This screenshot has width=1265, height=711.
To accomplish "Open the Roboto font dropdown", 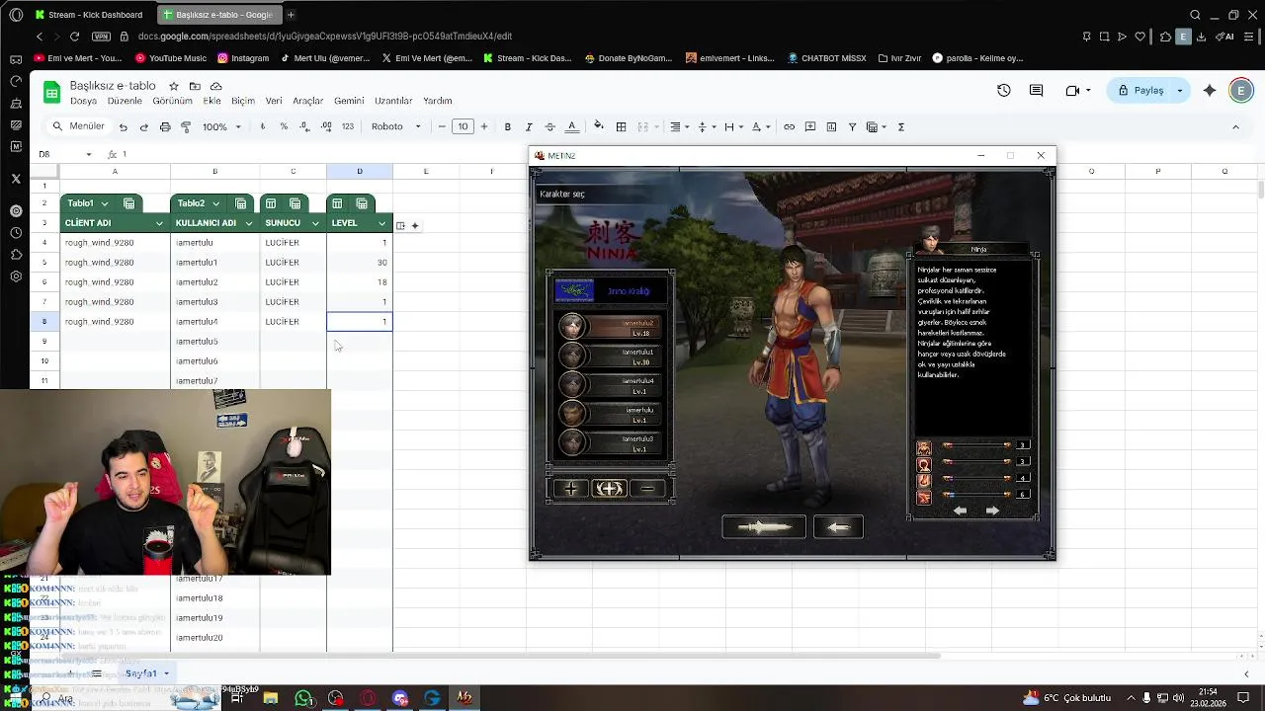I will (395, 126).
